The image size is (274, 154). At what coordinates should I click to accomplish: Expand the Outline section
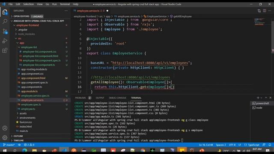(18, 136)
